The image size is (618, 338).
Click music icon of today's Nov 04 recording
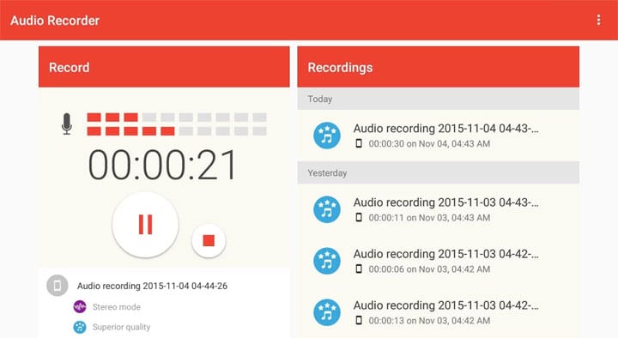327,136
